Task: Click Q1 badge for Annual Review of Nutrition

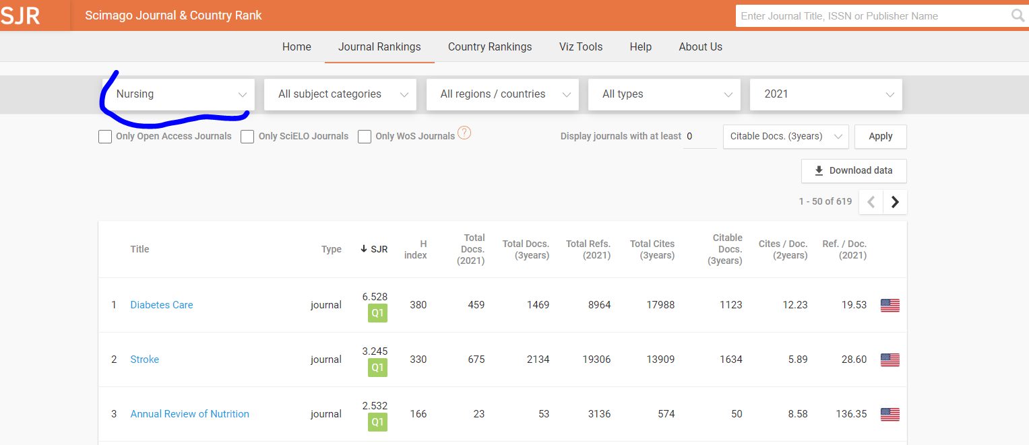Action: (377, 422)
